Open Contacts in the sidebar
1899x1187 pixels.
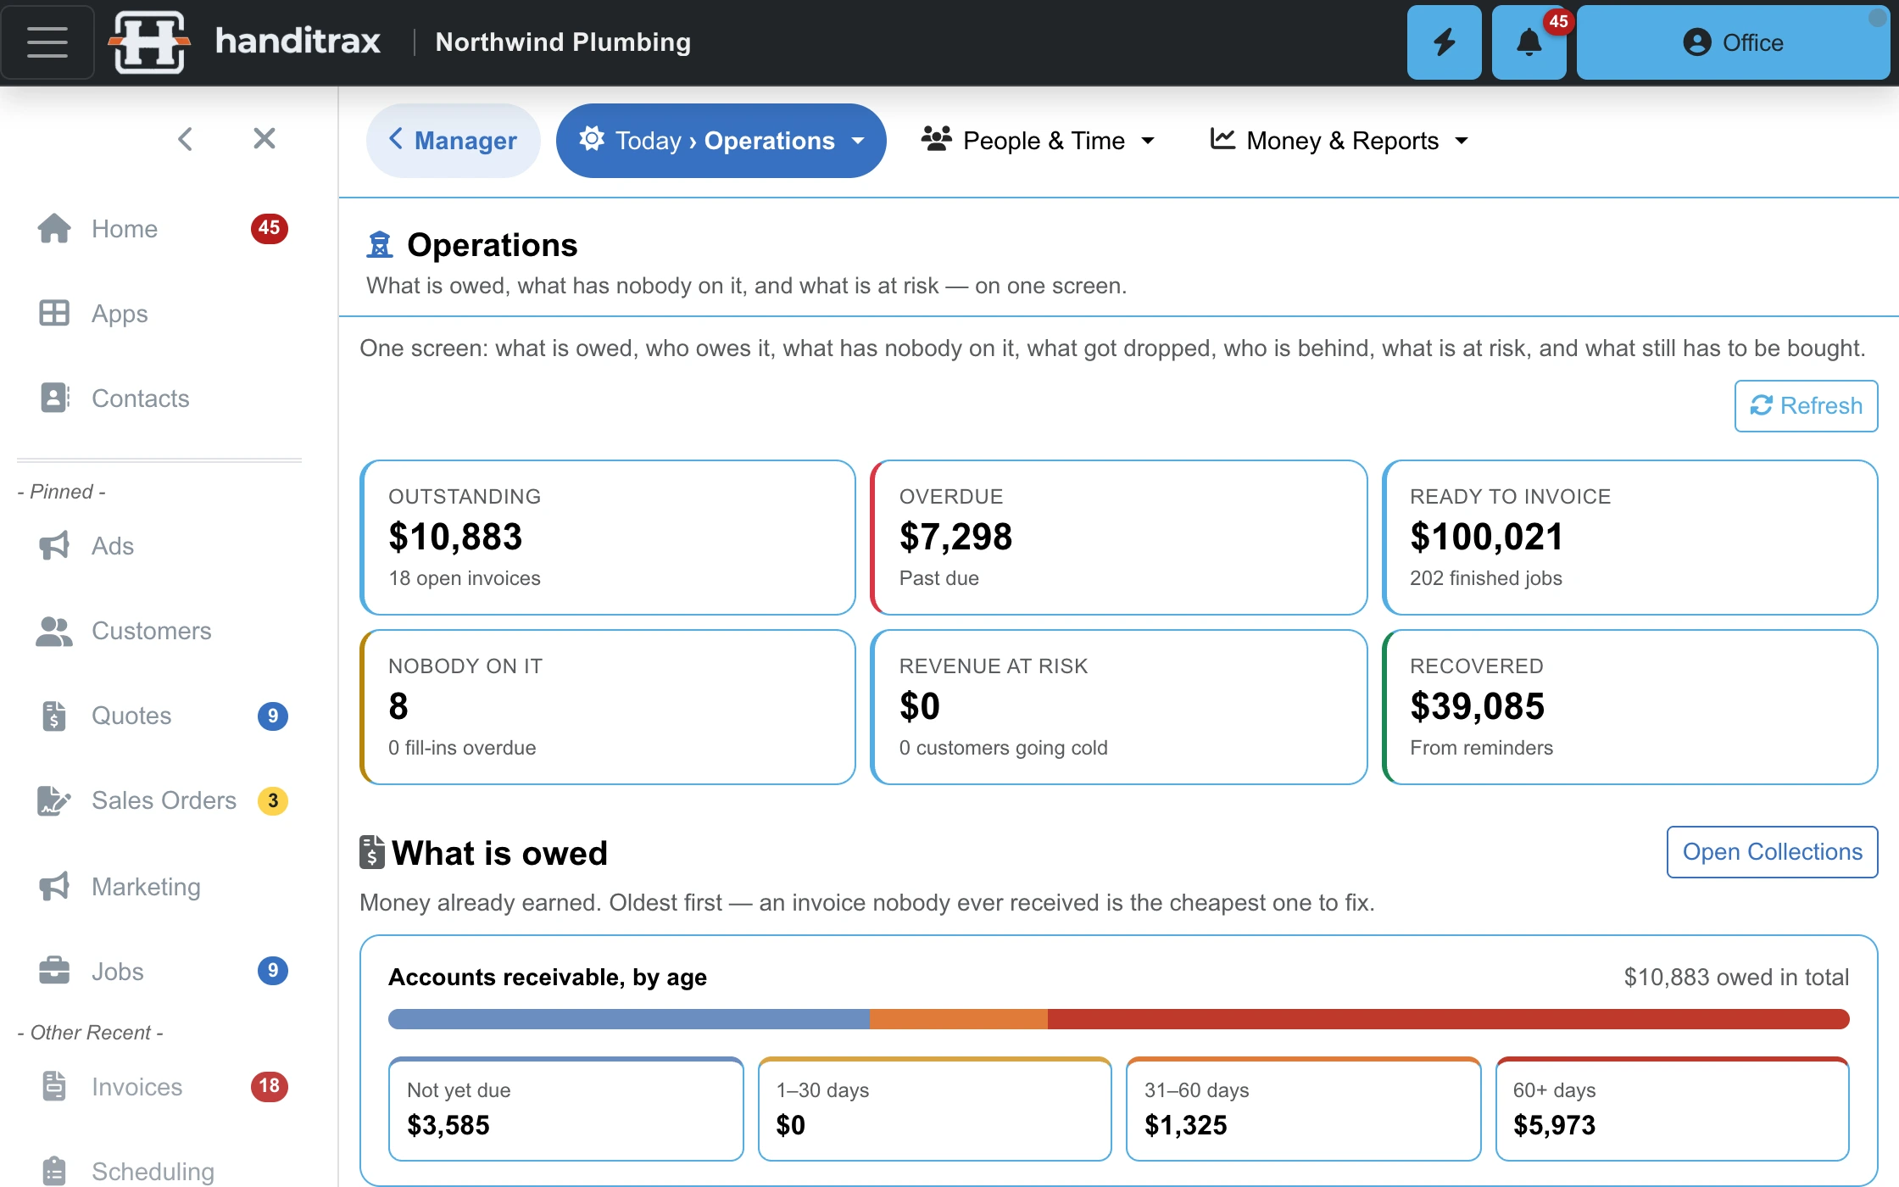pos(161,398)
